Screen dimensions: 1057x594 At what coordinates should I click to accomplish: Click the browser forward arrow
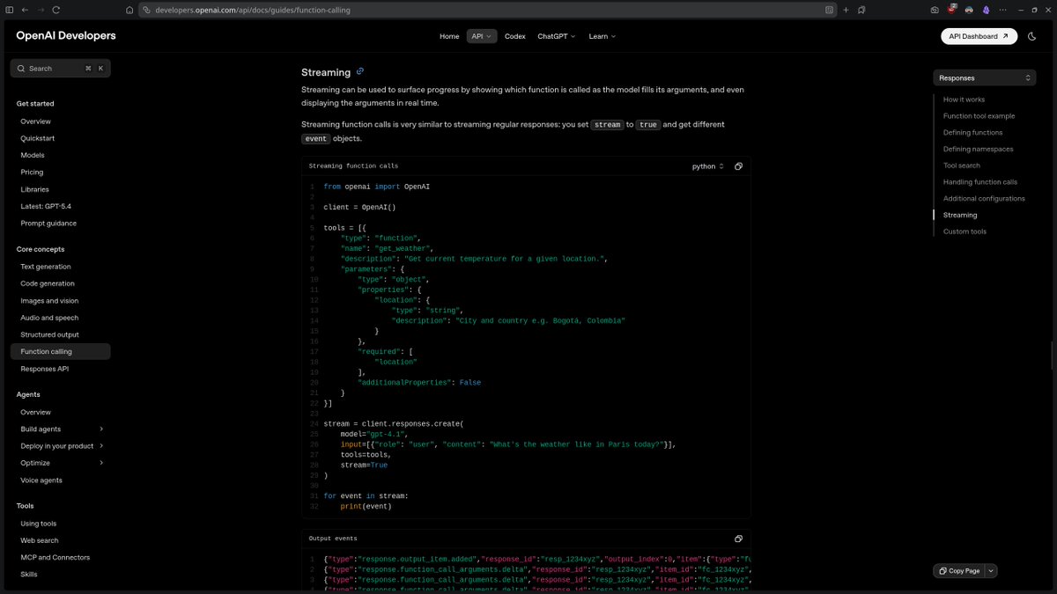point(41,10)
